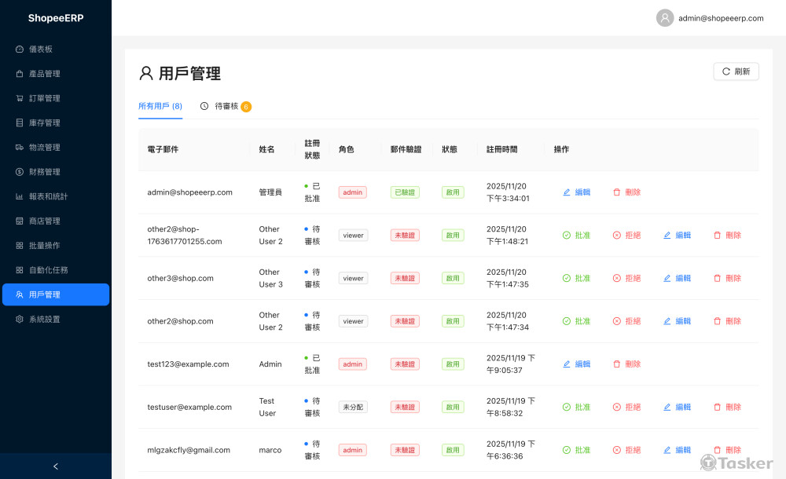Open the admin@shopeeerp.com account menu
The height and width of the screenshot is (479, 786).
[721, 18]
